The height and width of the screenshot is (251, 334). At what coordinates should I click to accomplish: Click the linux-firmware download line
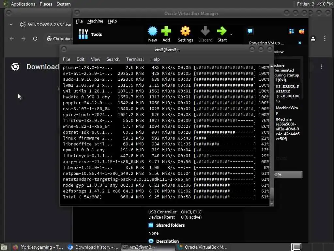[x=166, y=138]
